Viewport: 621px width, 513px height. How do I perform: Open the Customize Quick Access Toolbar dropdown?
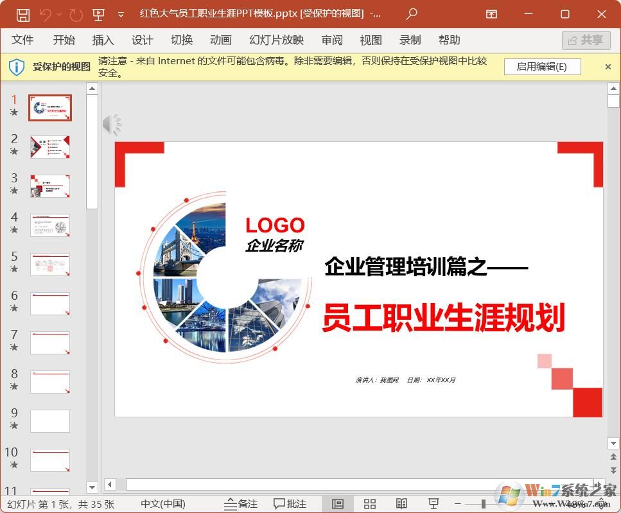122,14
